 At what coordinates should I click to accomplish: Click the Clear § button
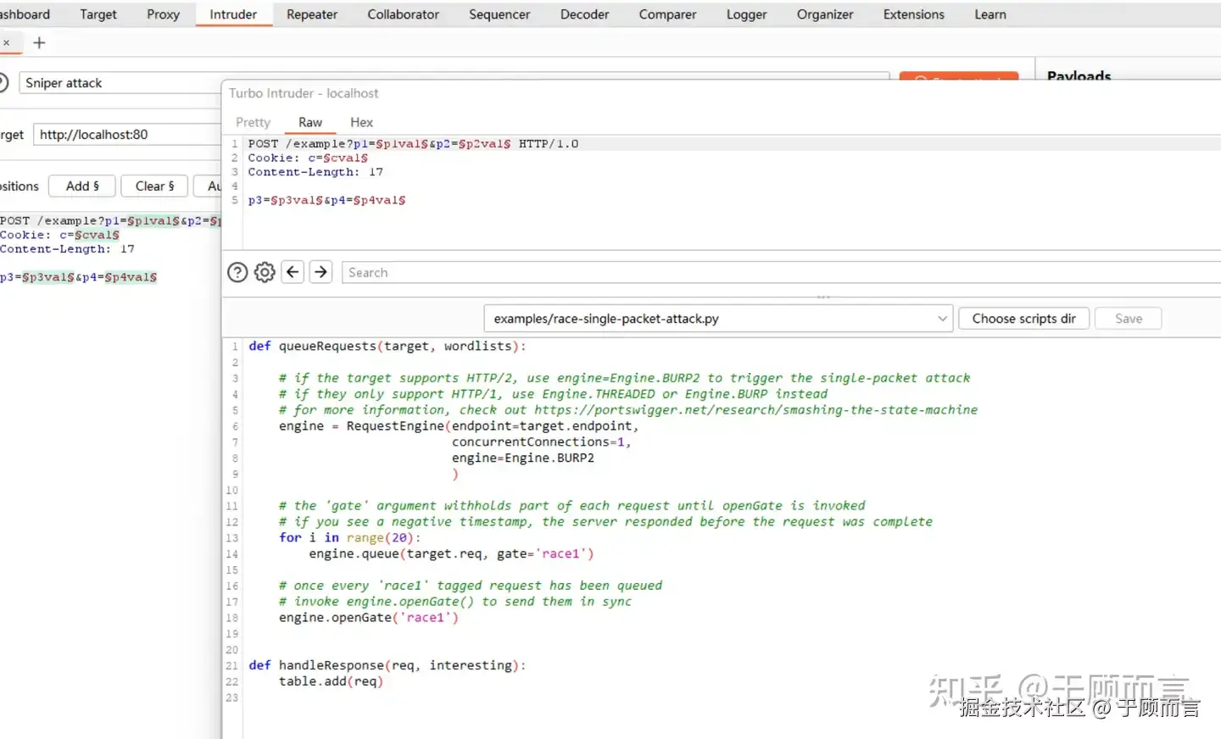coord(154,186)
